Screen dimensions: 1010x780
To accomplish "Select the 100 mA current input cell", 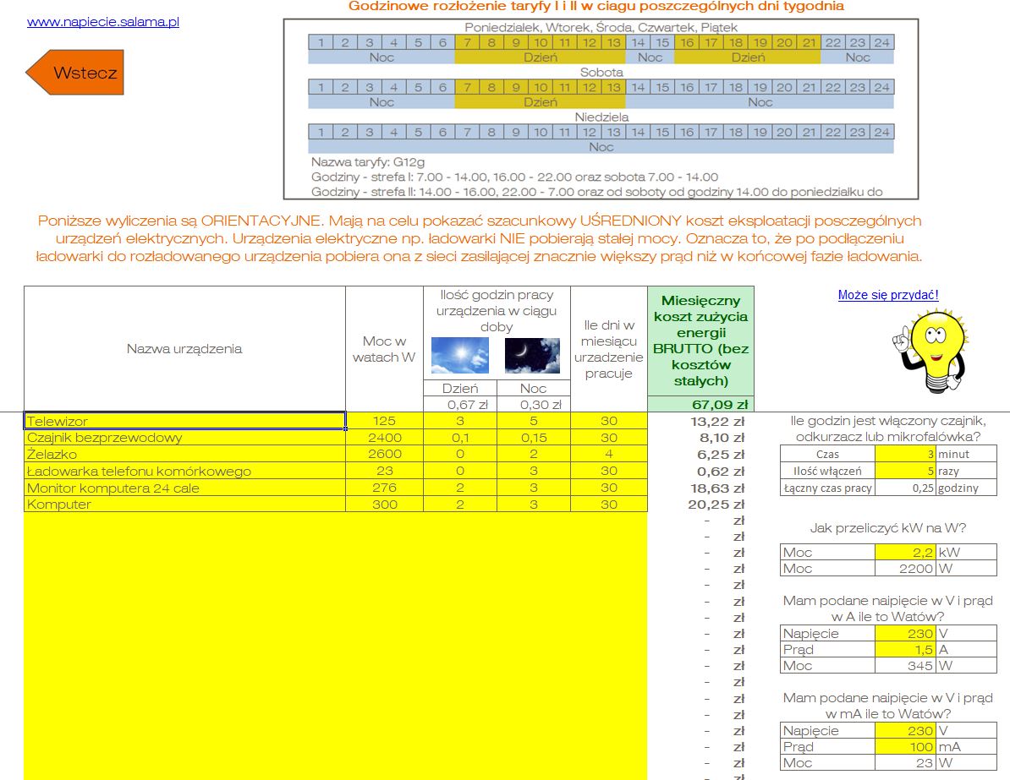I will point(904,746).
